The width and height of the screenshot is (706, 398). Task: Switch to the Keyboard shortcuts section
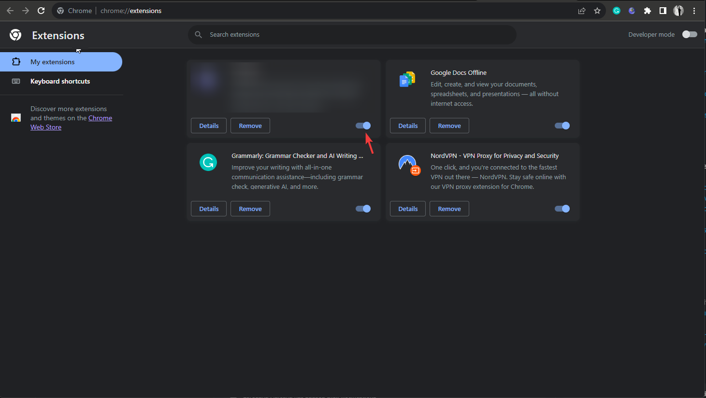[x=60, y=81]
